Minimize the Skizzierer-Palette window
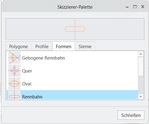 click(127, 7)
